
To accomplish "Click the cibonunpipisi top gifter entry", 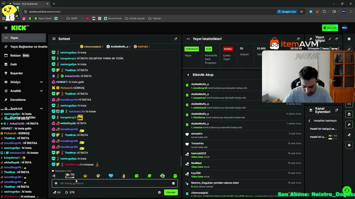I will click(92, 47).
